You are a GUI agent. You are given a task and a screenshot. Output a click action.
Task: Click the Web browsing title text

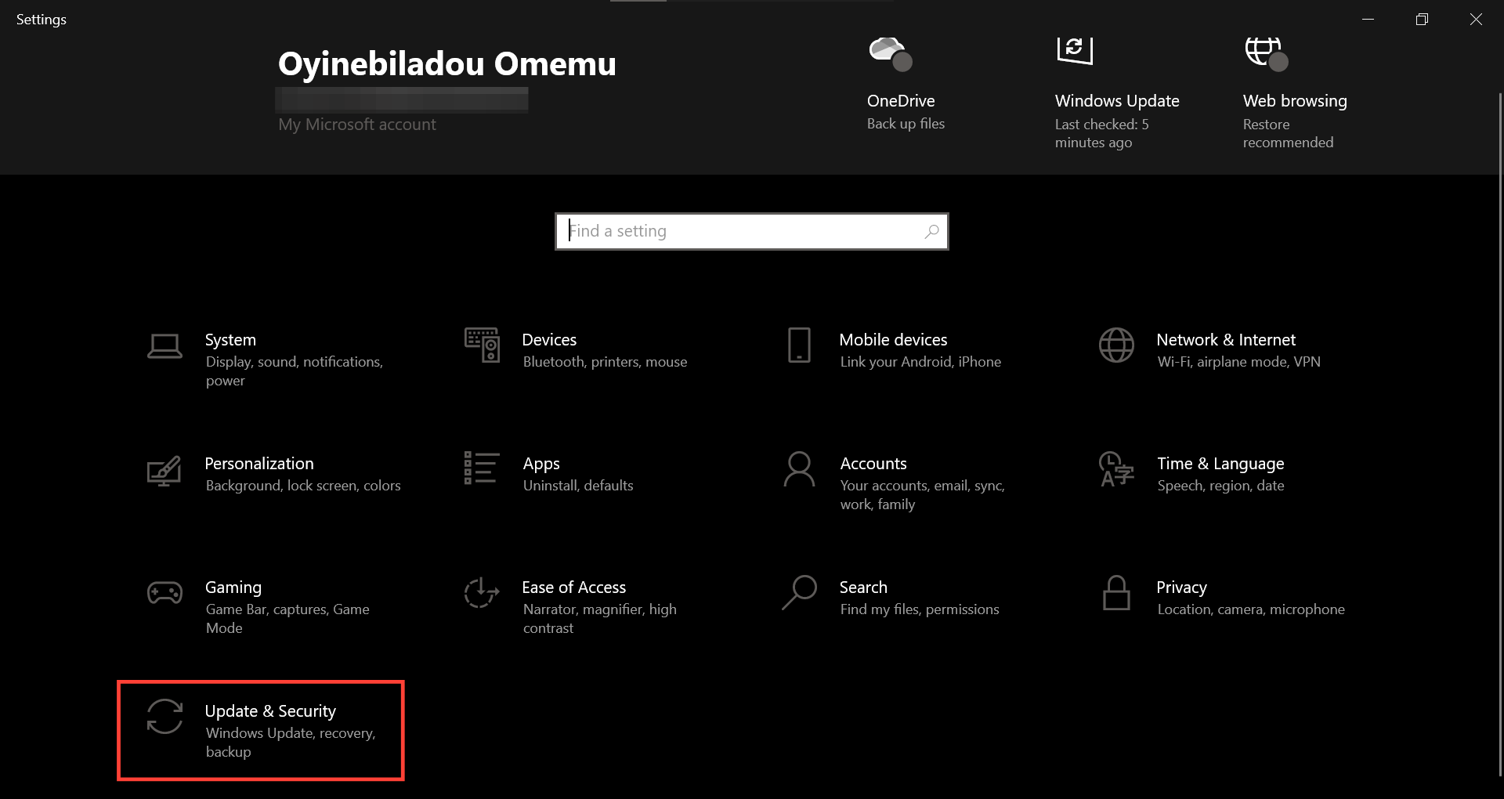[1295, 101]
